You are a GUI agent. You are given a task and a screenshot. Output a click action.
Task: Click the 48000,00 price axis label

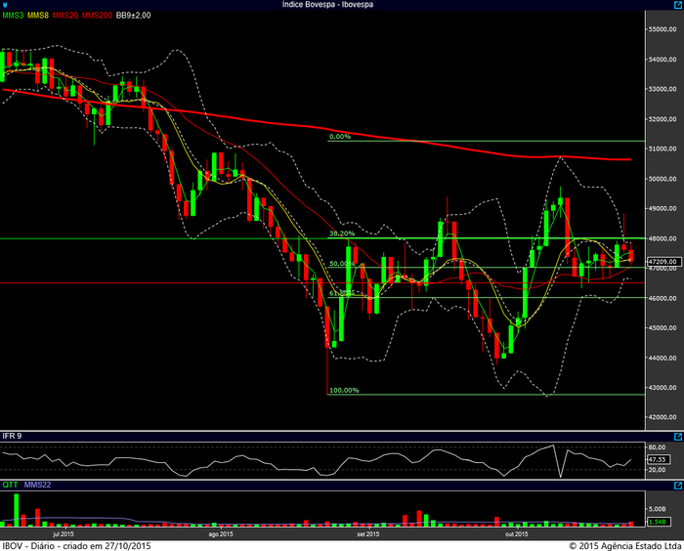[663, 238]
